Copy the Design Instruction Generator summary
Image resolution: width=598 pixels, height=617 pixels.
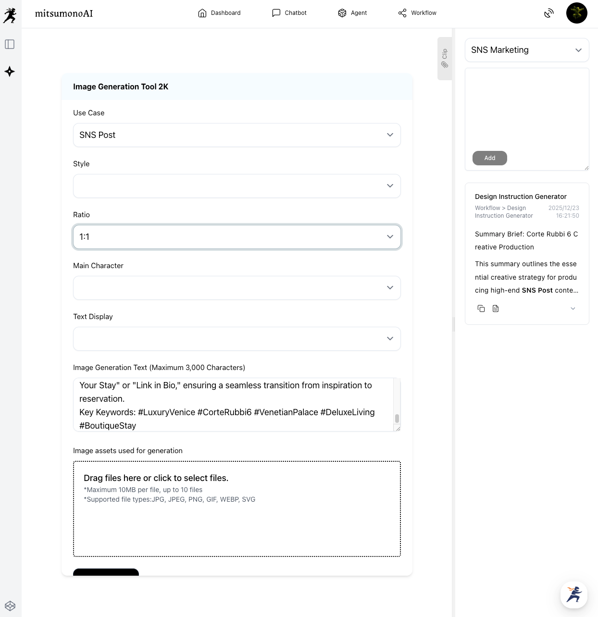point(481,308)
